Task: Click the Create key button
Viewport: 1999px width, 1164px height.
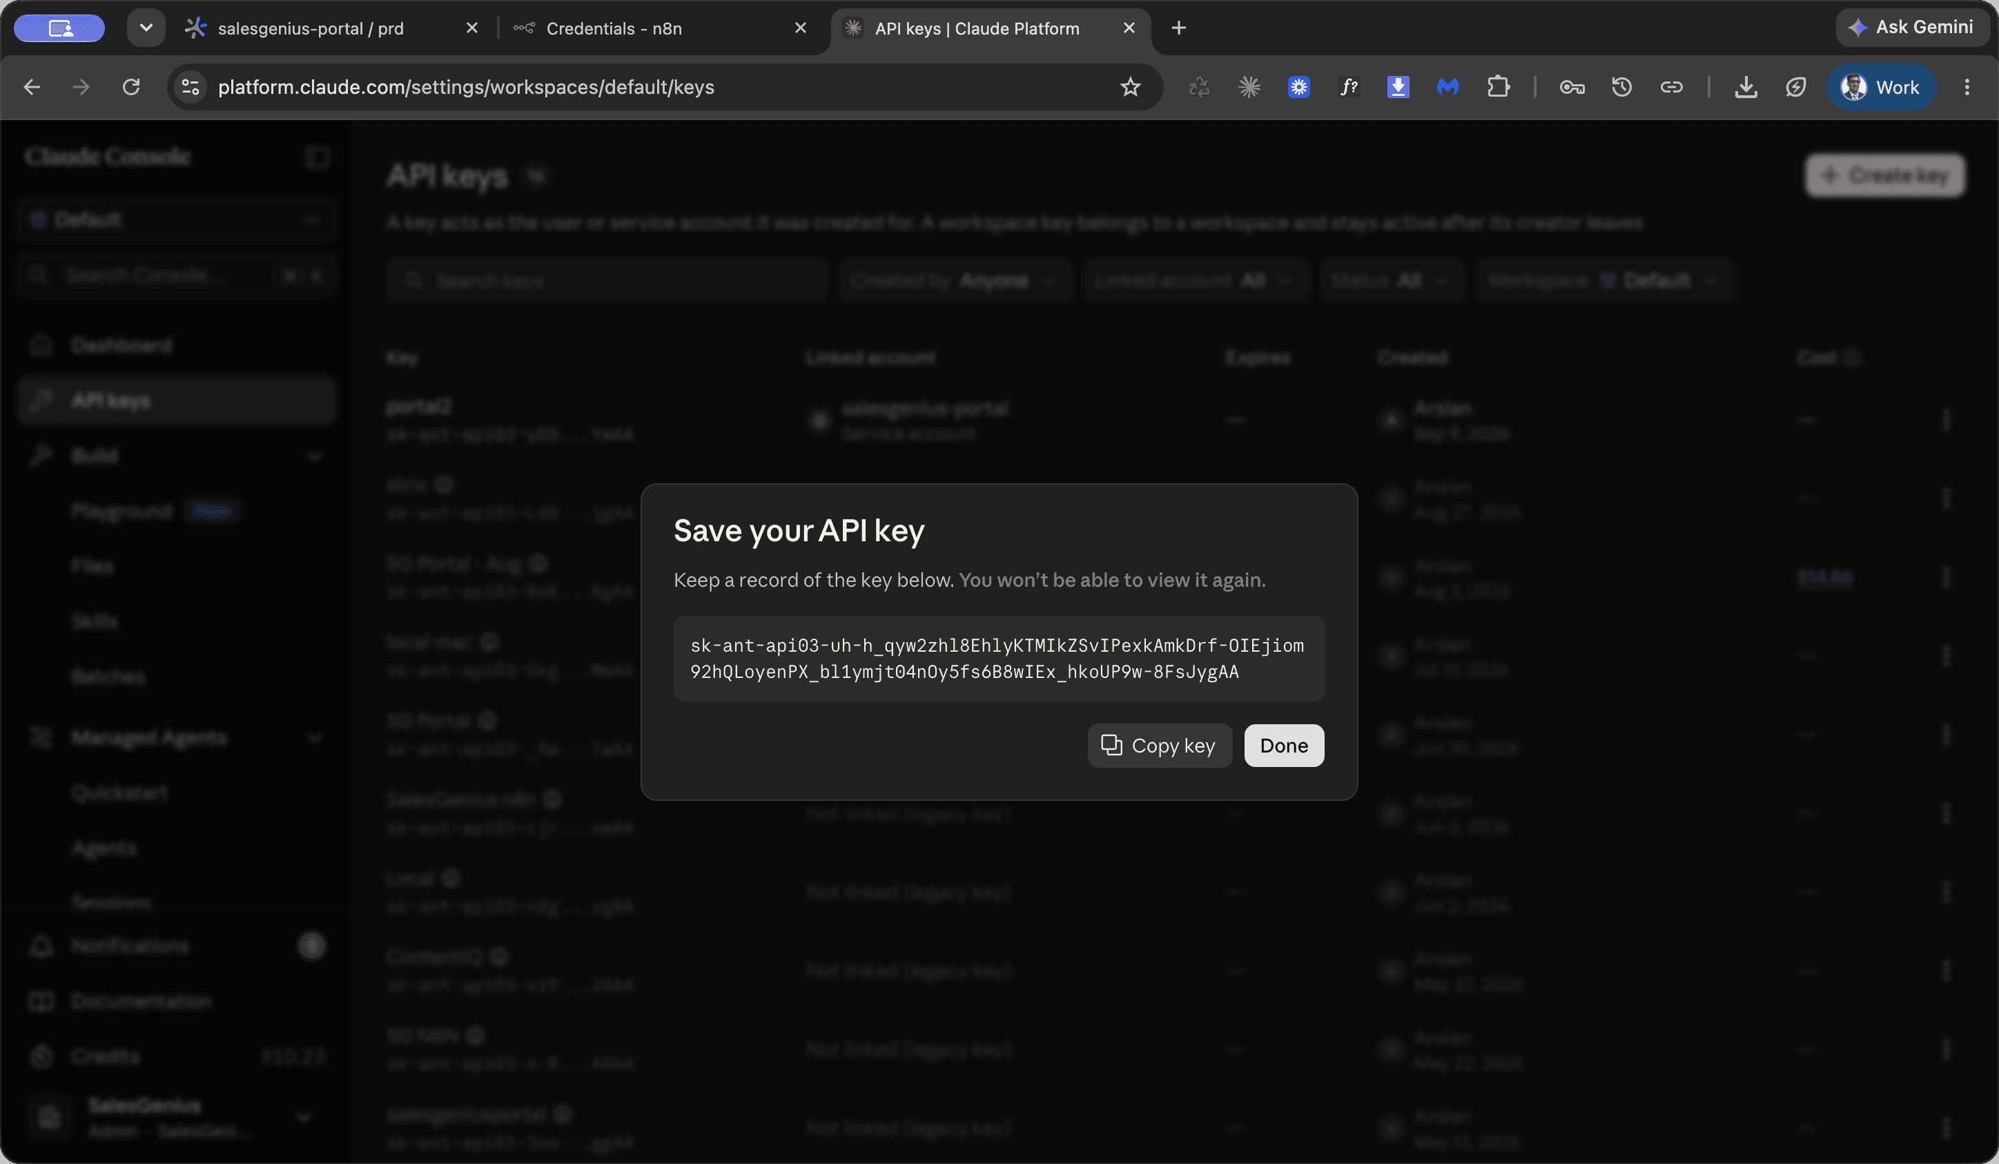Action: coord(1885,175)
